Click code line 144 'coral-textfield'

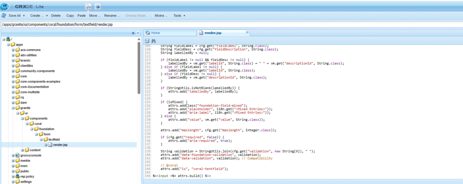(x=194, y=169)
